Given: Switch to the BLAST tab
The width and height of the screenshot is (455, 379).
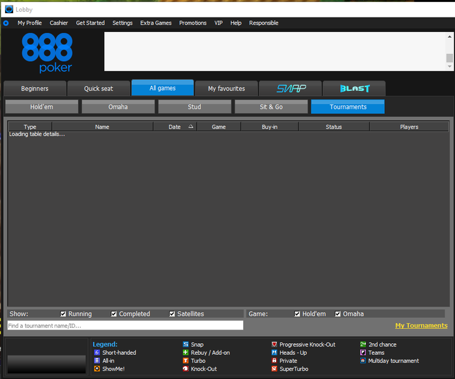Looking at the screenshot, I should click(354, 88).
